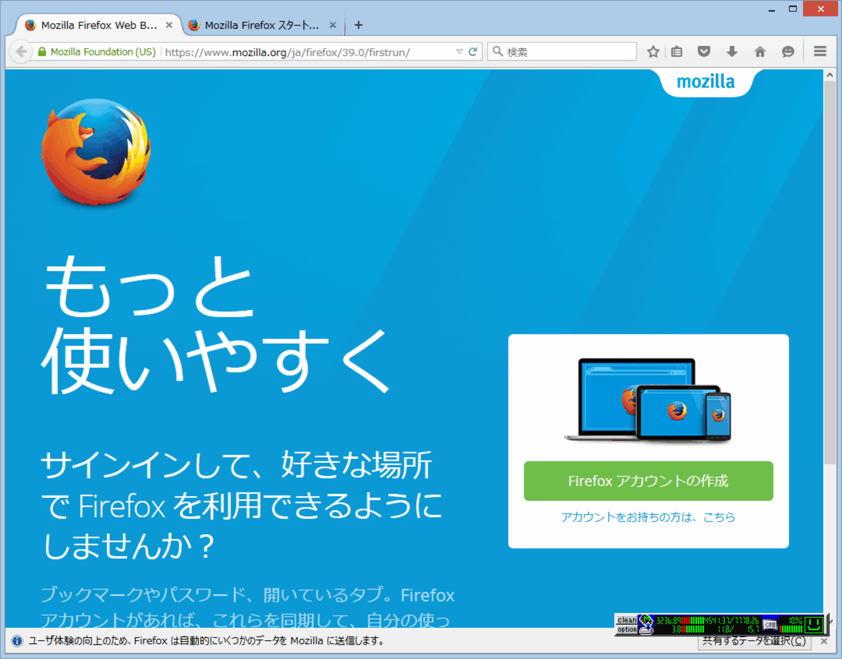The width and height of the screenshot is (842, 659).
Task: Save page to Pocket icon
Action: [704, 52]
